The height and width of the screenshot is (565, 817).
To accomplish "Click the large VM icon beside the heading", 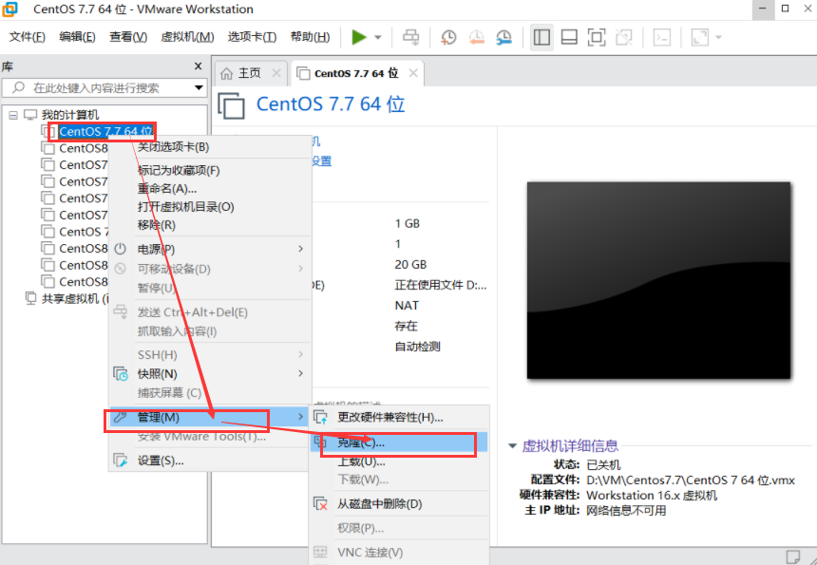I will (x=231, y=105).
